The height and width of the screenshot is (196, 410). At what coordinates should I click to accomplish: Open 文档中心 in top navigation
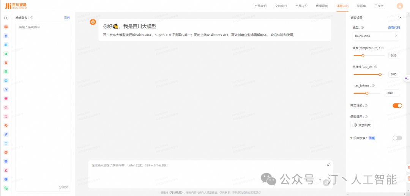click(x=281, y=6)
